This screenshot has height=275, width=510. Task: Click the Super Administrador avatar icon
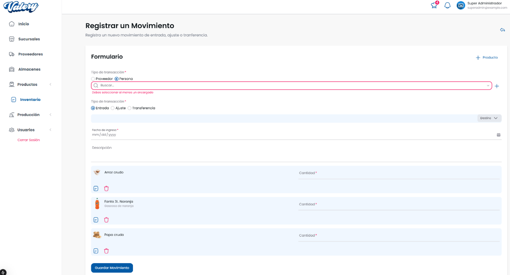(x=461, y=5)
